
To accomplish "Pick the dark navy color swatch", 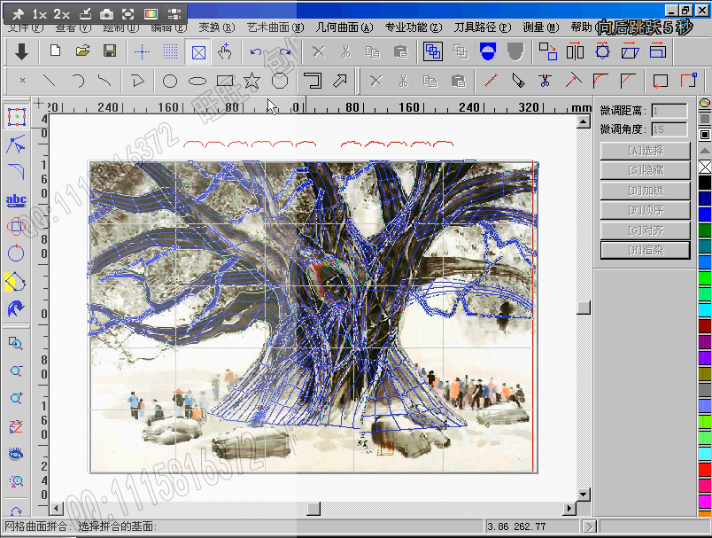I will [705, 199].
